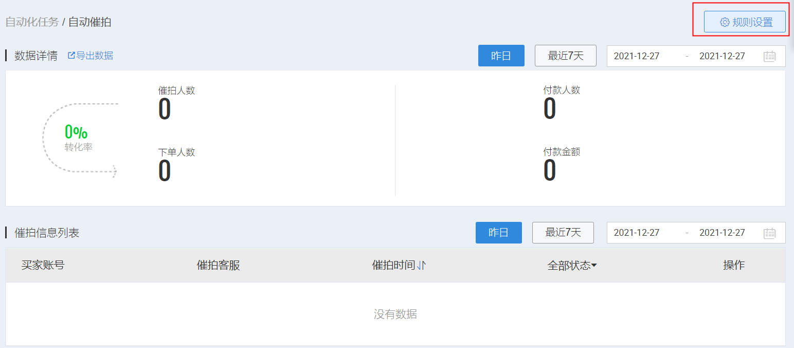
Task: Sort by 催拍时间 using sort arrows
Action: [x=422, y=265]
